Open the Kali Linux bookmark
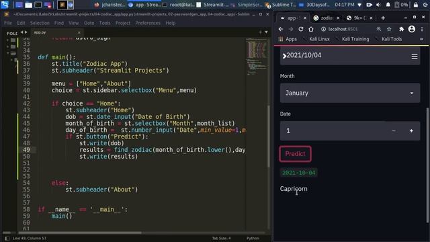The image size is (430, 242). pyautogui.click(x=316, y=39)
